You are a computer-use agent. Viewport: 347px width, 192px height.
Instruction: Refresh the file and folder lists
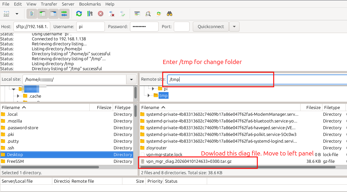click(78, 14)
